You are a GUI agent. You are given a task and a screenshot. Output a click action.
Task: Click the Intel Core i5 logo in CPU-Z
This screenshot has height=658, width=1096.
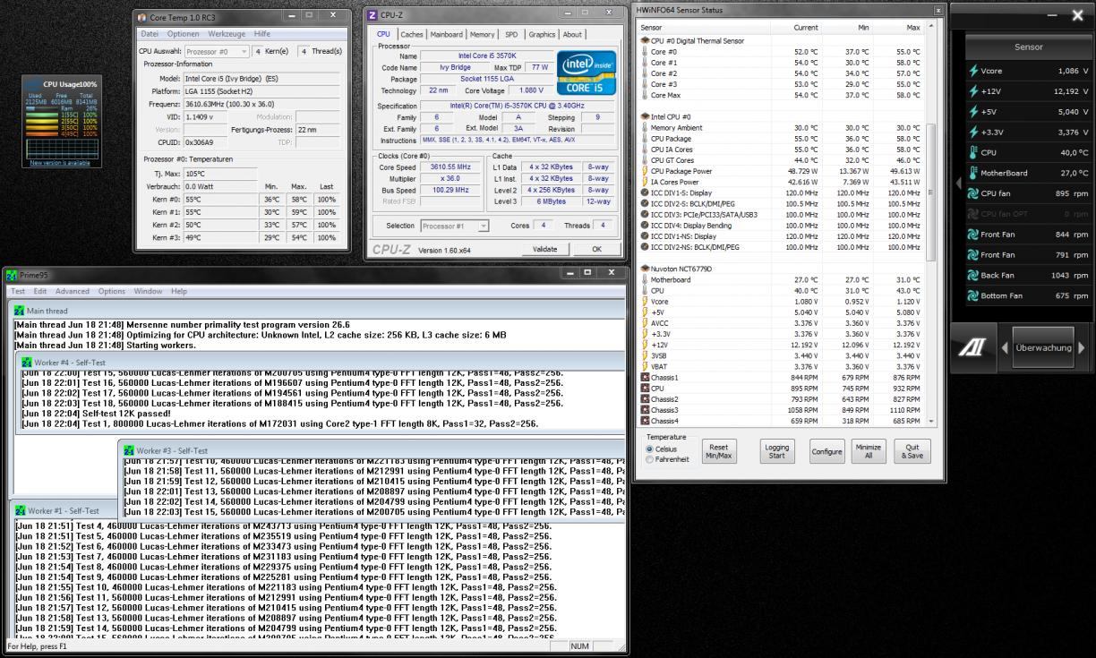pyautogui.click(x=587, y=71)
